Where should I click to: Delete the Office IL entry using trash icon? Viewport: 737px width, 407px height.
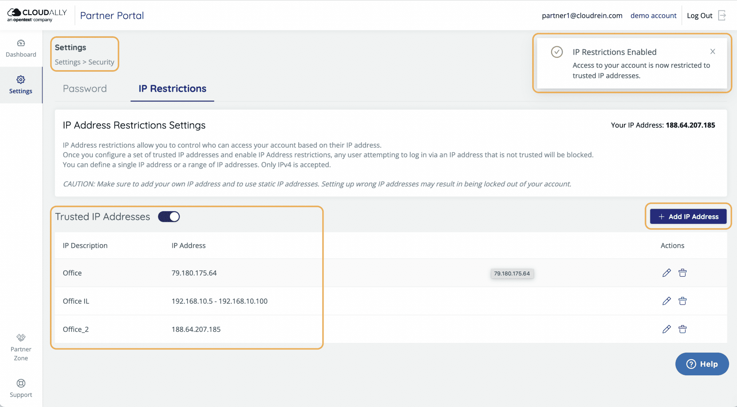click(683, 301)
